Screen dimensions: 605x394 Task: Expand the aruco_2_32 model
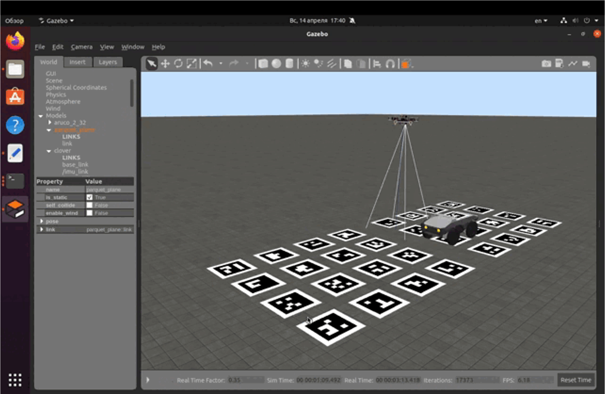coord(50,122)
